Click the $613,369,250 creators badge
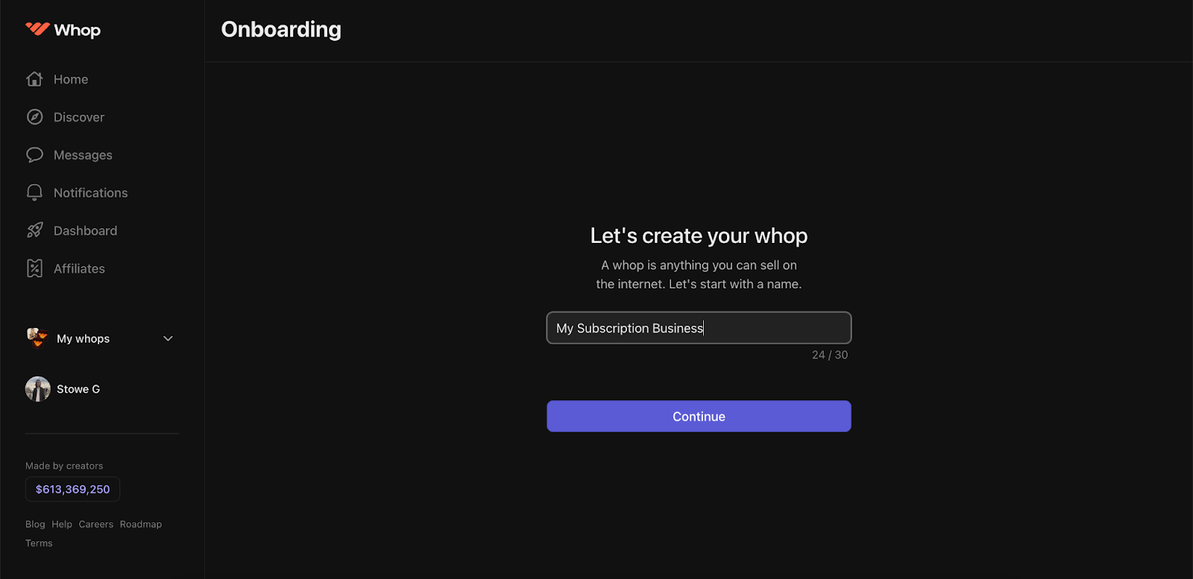The width and height of the screenshot is (1193, 579). pyautogui.click(x=72, y=489)
